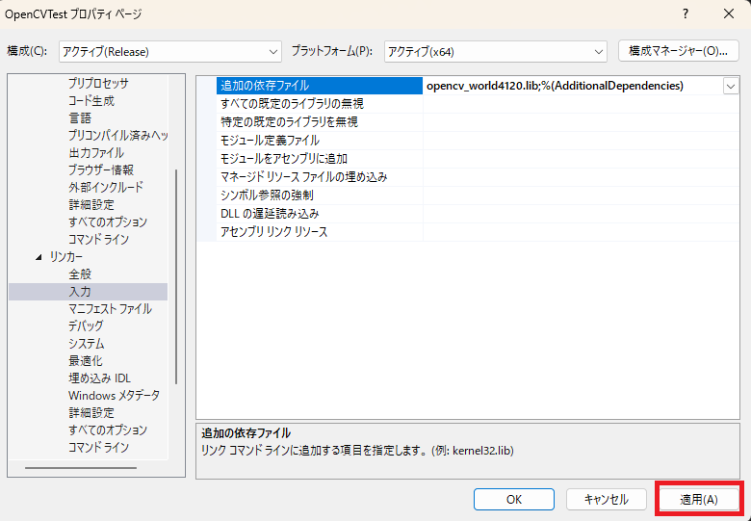Select the 最適化 tree item
The height and width of the screenshot is (521, 751).
pos(86,361)
